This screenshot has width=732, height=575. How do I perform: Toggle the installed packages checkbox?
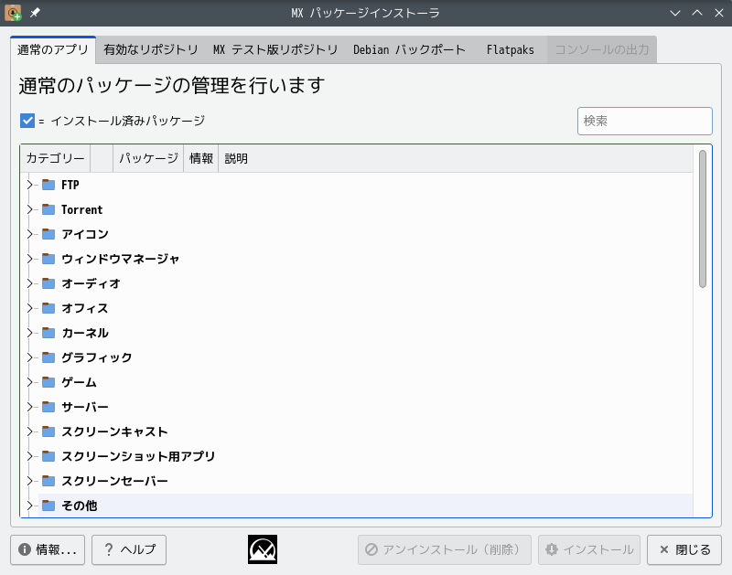(x=27, y=121)
